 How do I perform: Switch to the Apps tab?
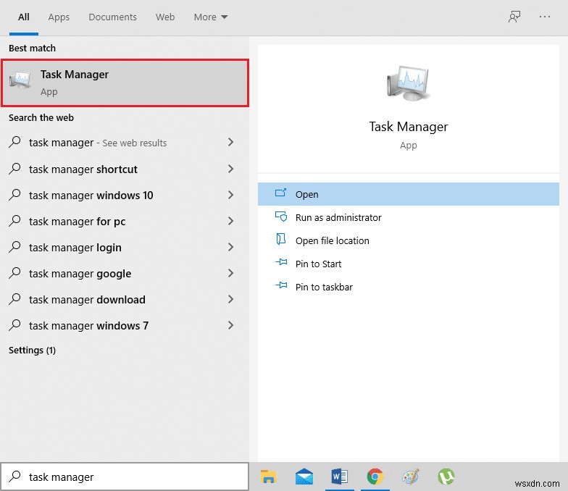(59, 17)
